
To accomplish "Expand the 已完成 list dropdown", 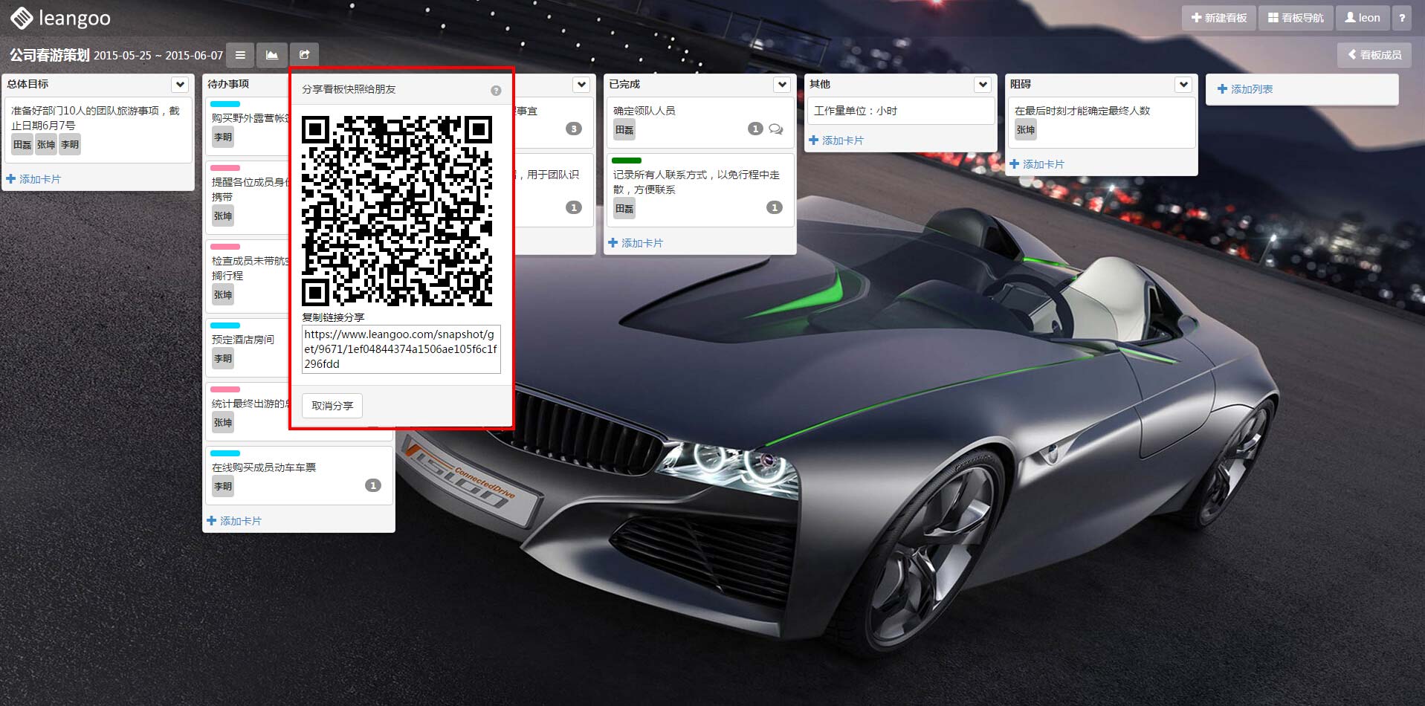I will click(x=782, y=85).
